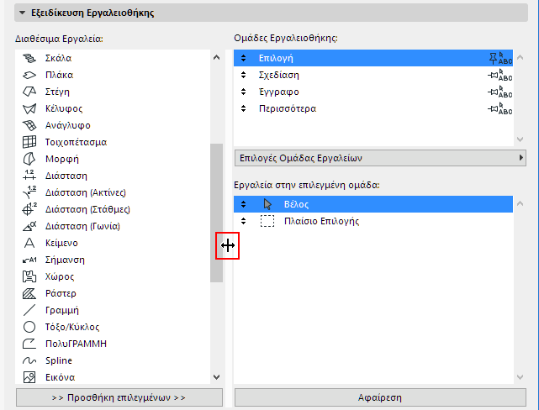Screen dimensions: 539x410
Task: Click Προσθήκη επιλεγμένων button
Action: (x=119, y=397)
